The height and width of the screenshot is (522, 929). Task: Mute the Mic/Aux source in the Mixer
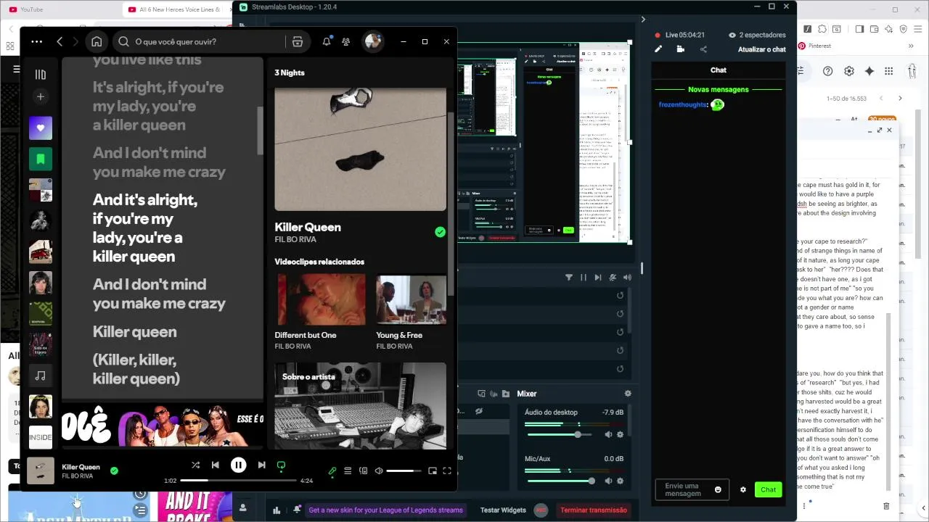point(608,481)
